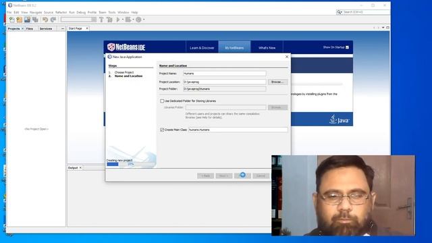Click the Run Project play icon
Viewport: 432px width, 243px height.
[x=118, y=20]
